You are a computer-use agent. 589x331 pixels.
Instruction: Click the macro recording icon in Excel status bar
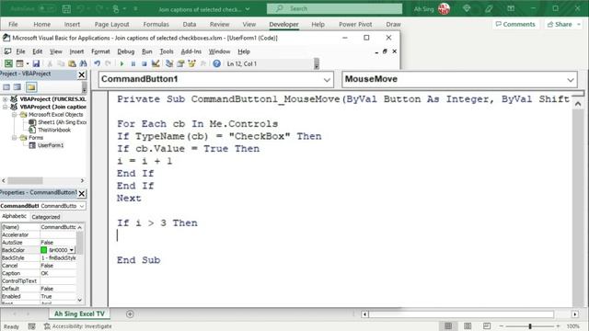tap(31, 326)
